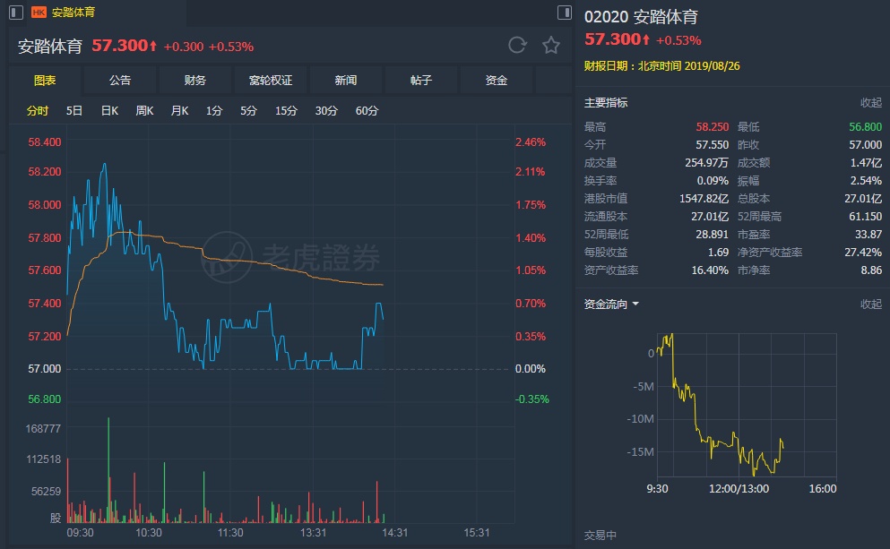Go to the 新闻 tab
This screenshot has width=890, height=549.
click(x=346, y=81)
